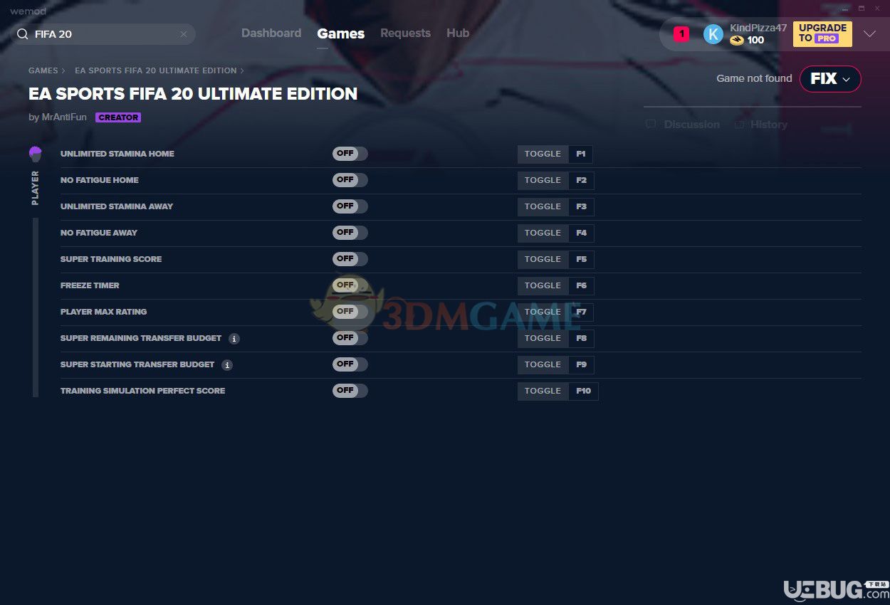Turn on Unlimited Stamina Away
The image size is (890, 605).
tap(350, 206)
